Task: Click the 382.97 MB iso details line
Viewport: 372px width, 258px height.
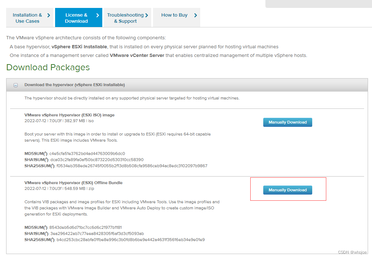Action: (x=59, y=121)
